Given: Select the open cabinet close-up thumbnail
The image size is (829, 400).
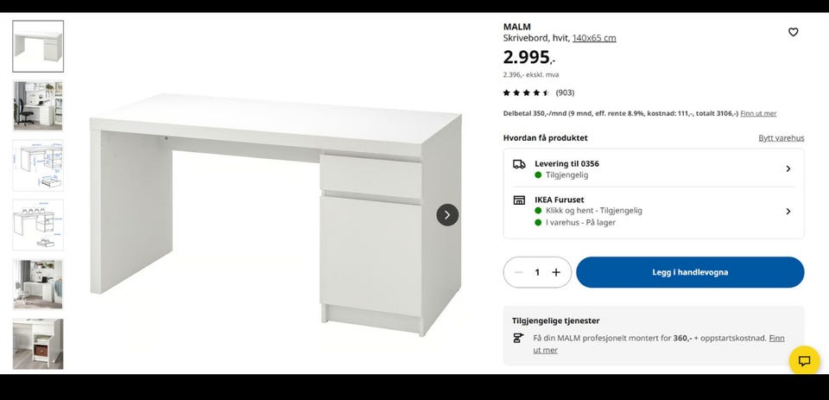Looking at the screenshot, I should pyautogui.click(x=38, y=344).
